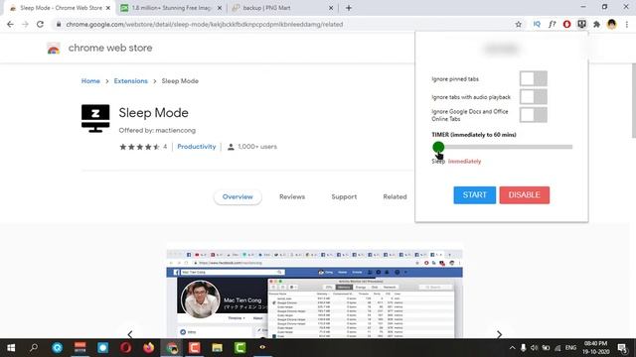The height and width of the screenshot is (357, 636).
Task: Click the Sleep Mode monitor icon
Action: [x=95, y=118]
